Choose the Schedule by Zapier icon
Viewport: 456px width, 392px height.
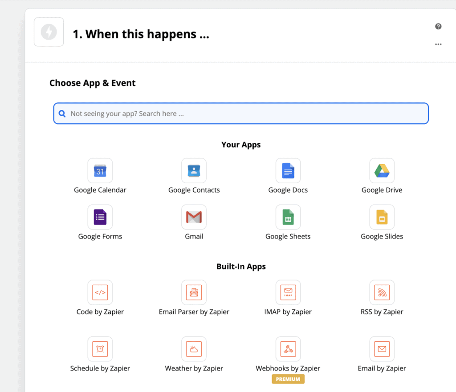click(x=100, y=349)
